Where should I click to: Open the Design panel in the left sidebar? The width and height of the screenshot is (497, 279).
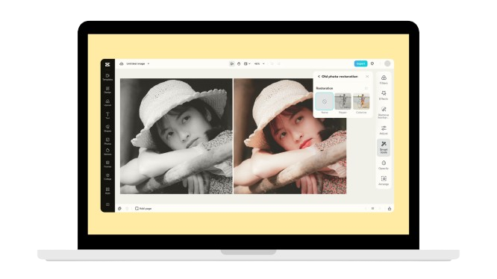[x=107, y=90]
